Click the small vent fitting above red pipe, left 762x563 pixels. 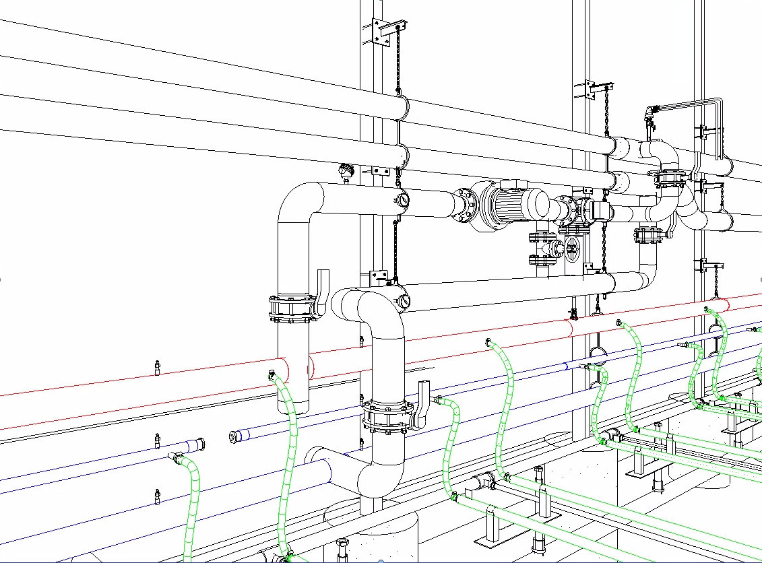(157, 367)
